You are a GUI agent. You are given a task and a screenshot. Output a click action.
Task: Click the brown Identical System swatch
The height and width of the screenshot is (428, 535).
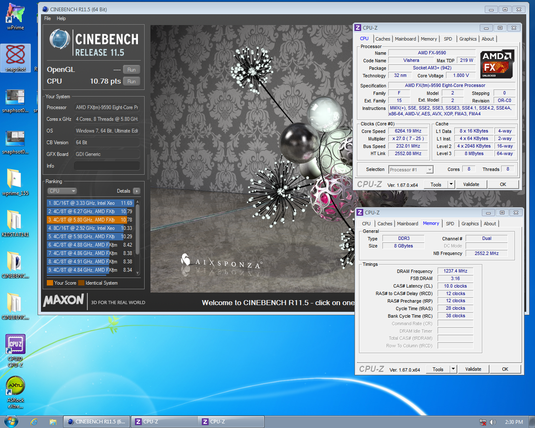pyautogui.click(x=81, y=283)
